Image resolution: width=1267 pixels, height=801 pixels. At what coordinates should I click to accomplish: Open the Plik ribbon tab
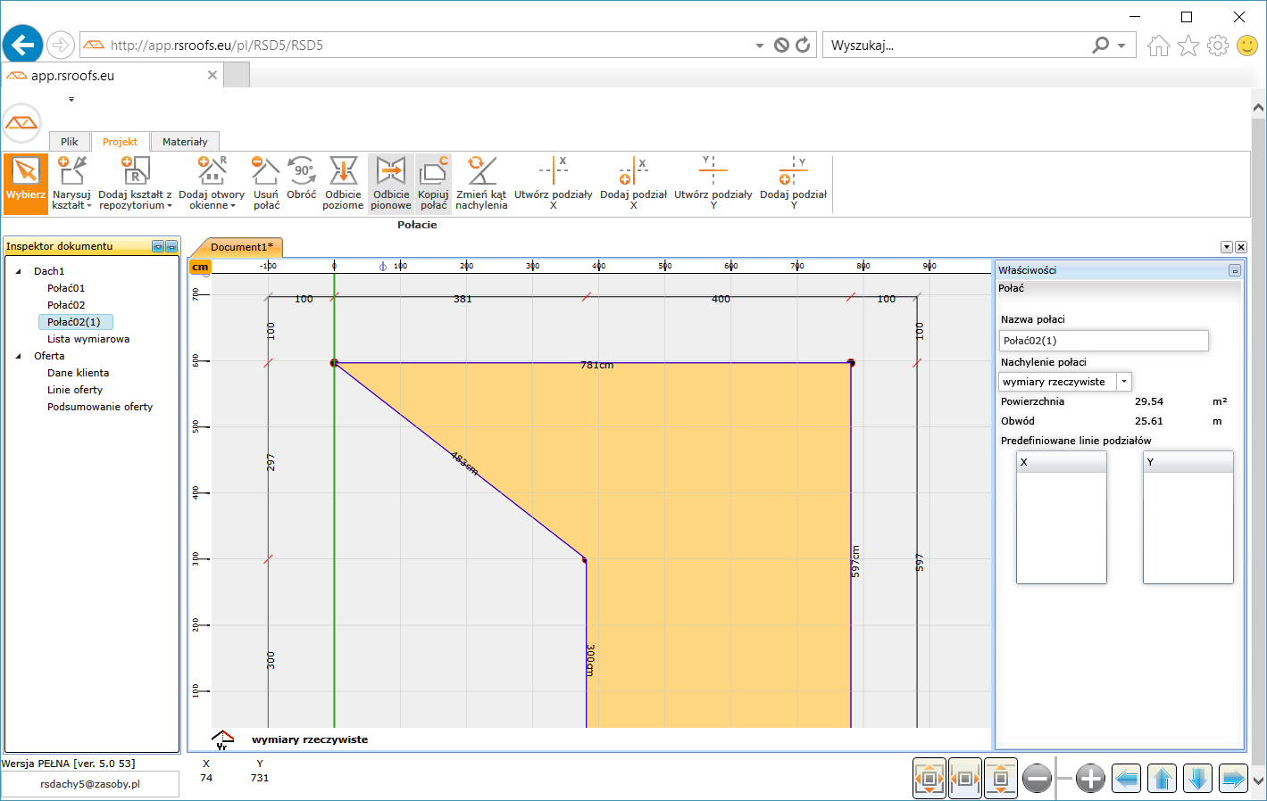coord(69,142)
